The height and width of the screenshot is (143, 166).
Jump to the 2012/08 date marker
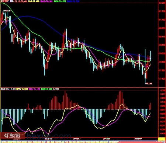107,139
